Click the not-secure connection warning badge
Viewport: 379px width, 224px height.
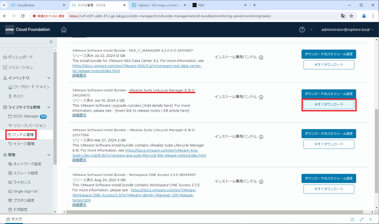(x=49, y=16)
